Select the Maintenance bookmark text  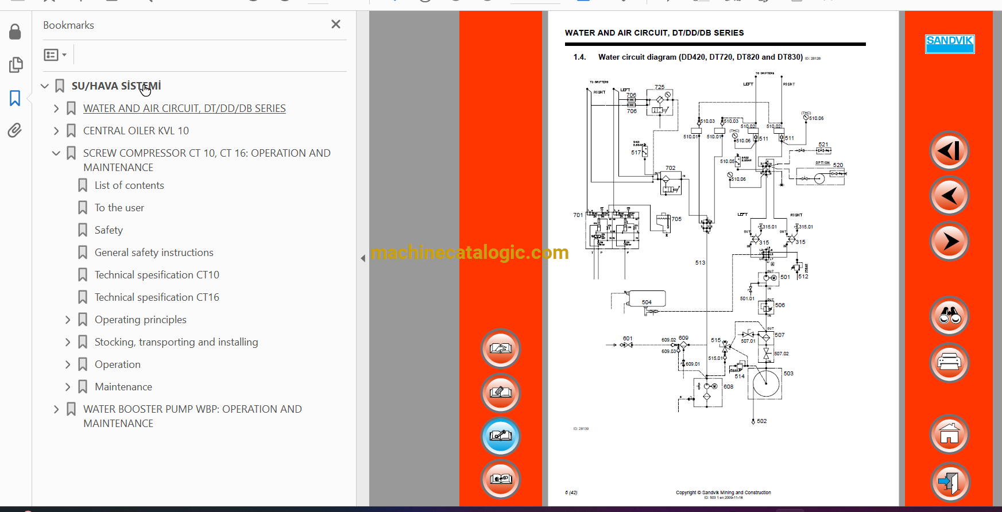[x=123, y=387]
